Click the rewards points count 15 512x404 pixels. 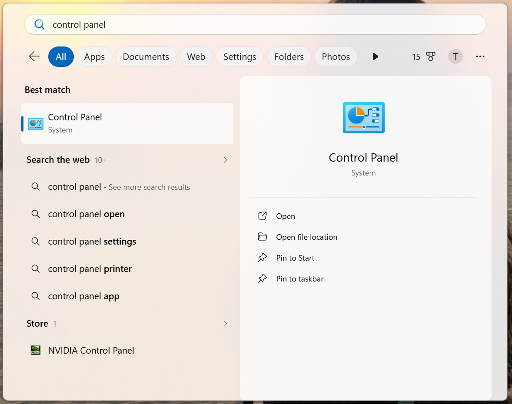pos(416,57)
